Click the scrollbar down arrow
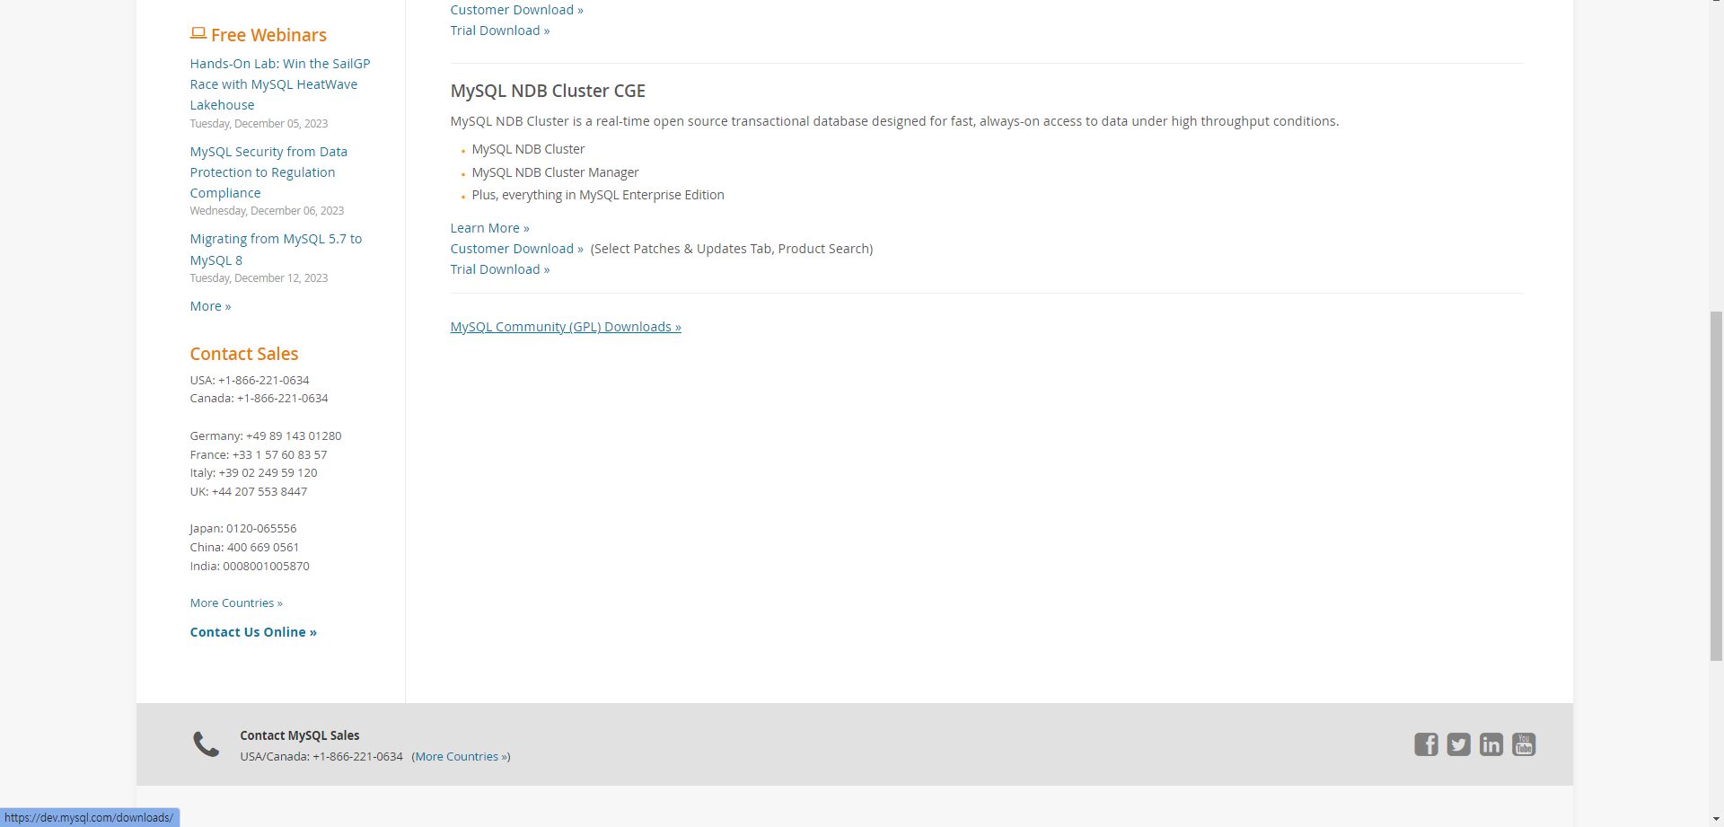The image size is (1724, 827). point(1716,819)
